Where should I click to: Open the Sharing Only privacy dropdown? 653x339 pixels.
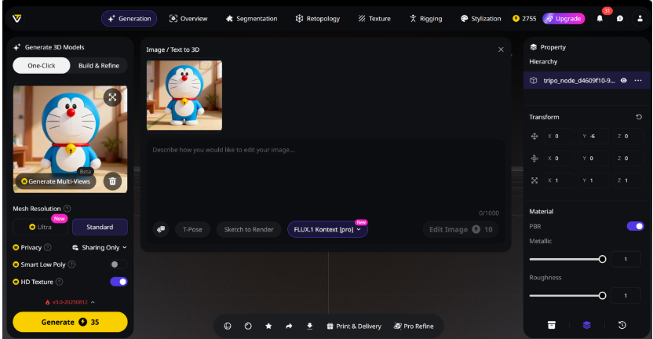[99, 247]
